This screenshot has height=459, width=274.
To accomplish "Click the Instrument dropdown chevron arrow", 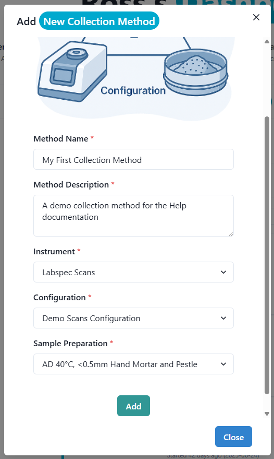I will click(x=223, y=272).
